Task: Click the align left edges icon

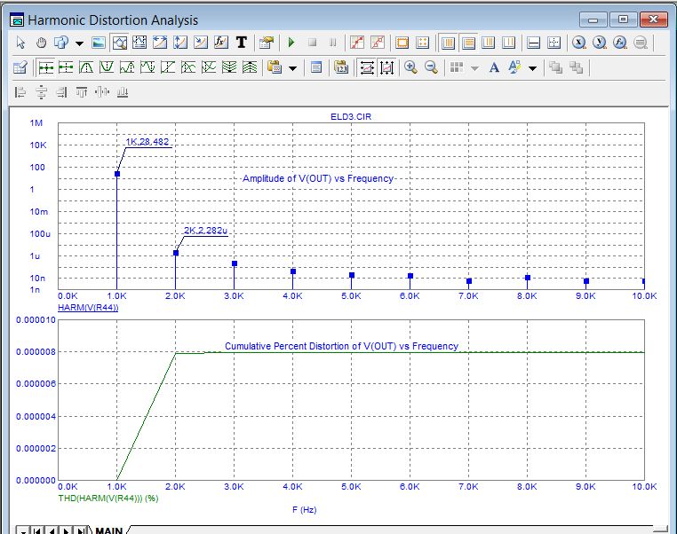Action: 20,92
